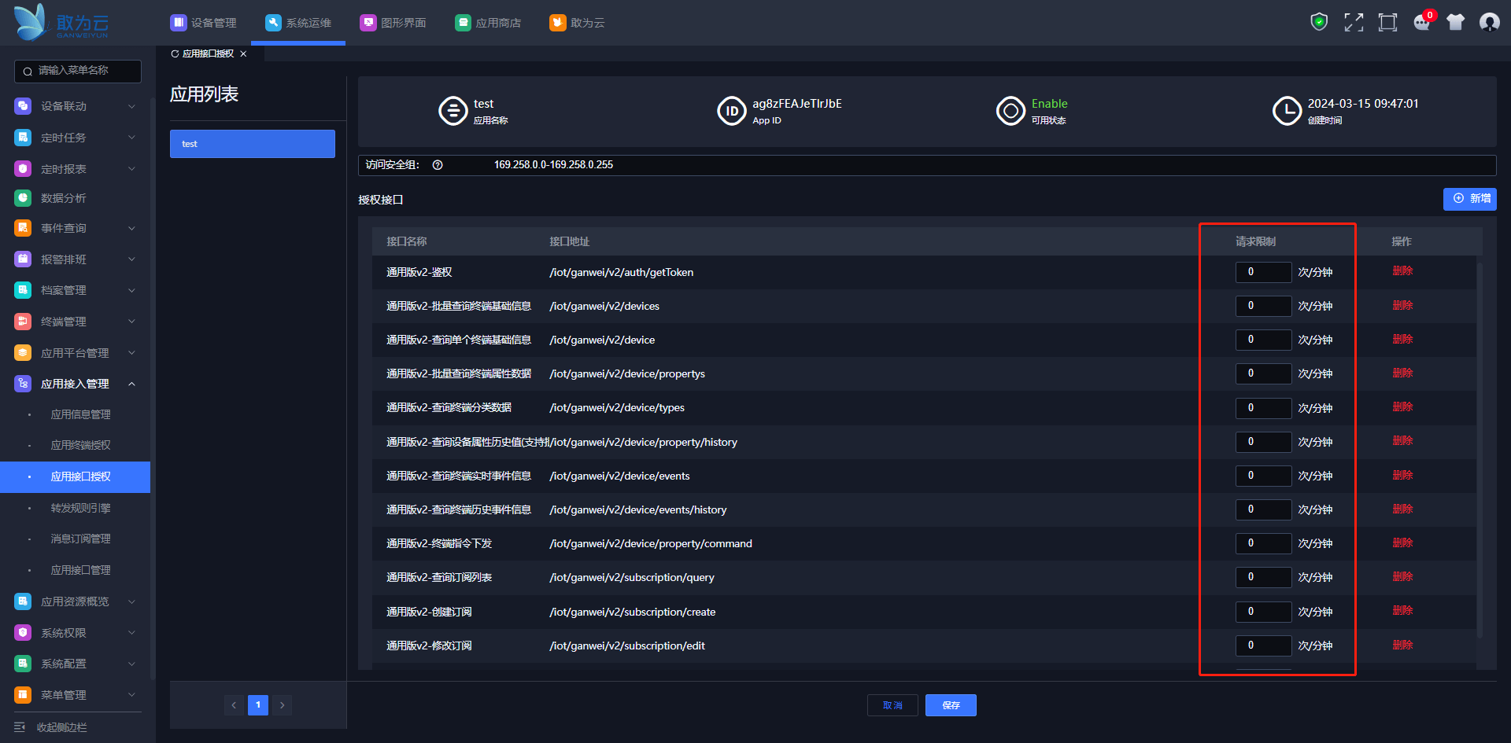Click the 新增 button
Screen dimensions: 1511x743
pos(1469,199)
